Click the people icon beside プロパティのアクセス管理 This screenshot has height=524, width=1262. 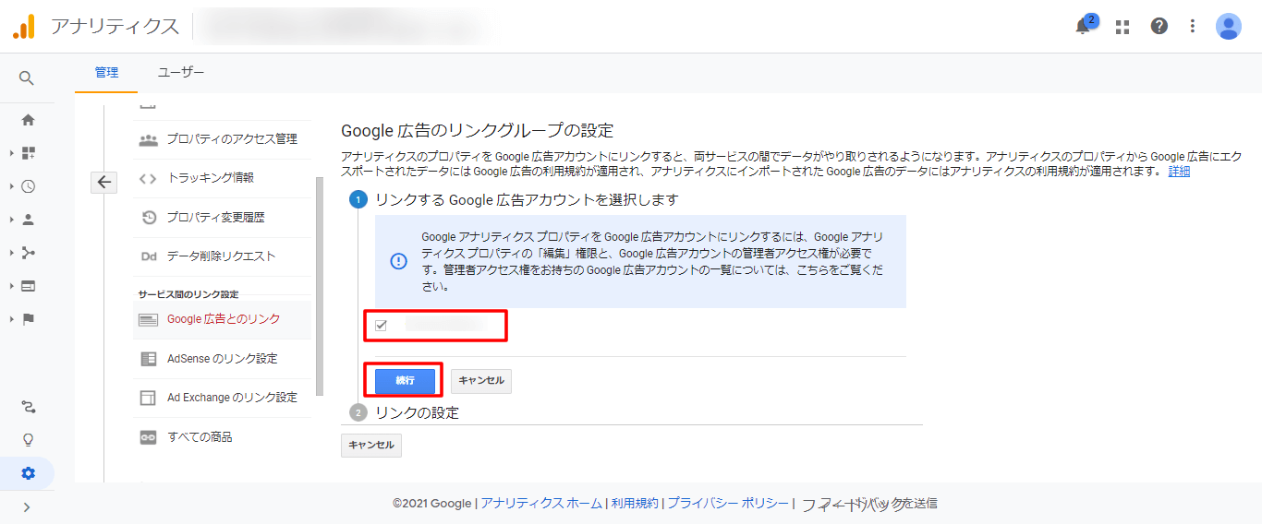pos(148,140)
